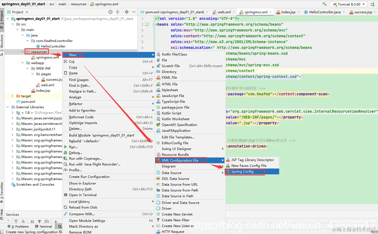Collapse the webapp folder node
Viewport: 378px width, 234px height.
[22, 63]
